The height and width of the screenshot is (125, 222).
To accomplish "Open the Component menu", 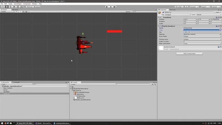I will (27, 4).
